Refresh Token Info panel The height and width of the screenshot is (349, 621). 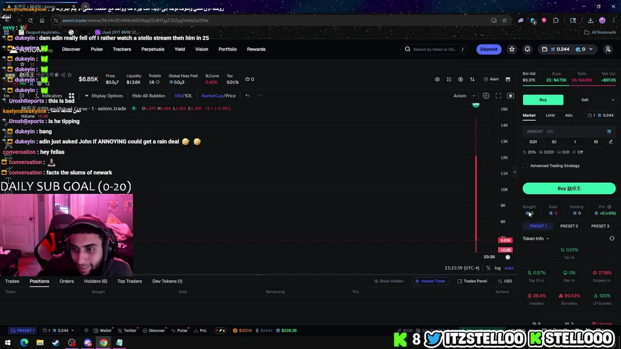[612, 238]
